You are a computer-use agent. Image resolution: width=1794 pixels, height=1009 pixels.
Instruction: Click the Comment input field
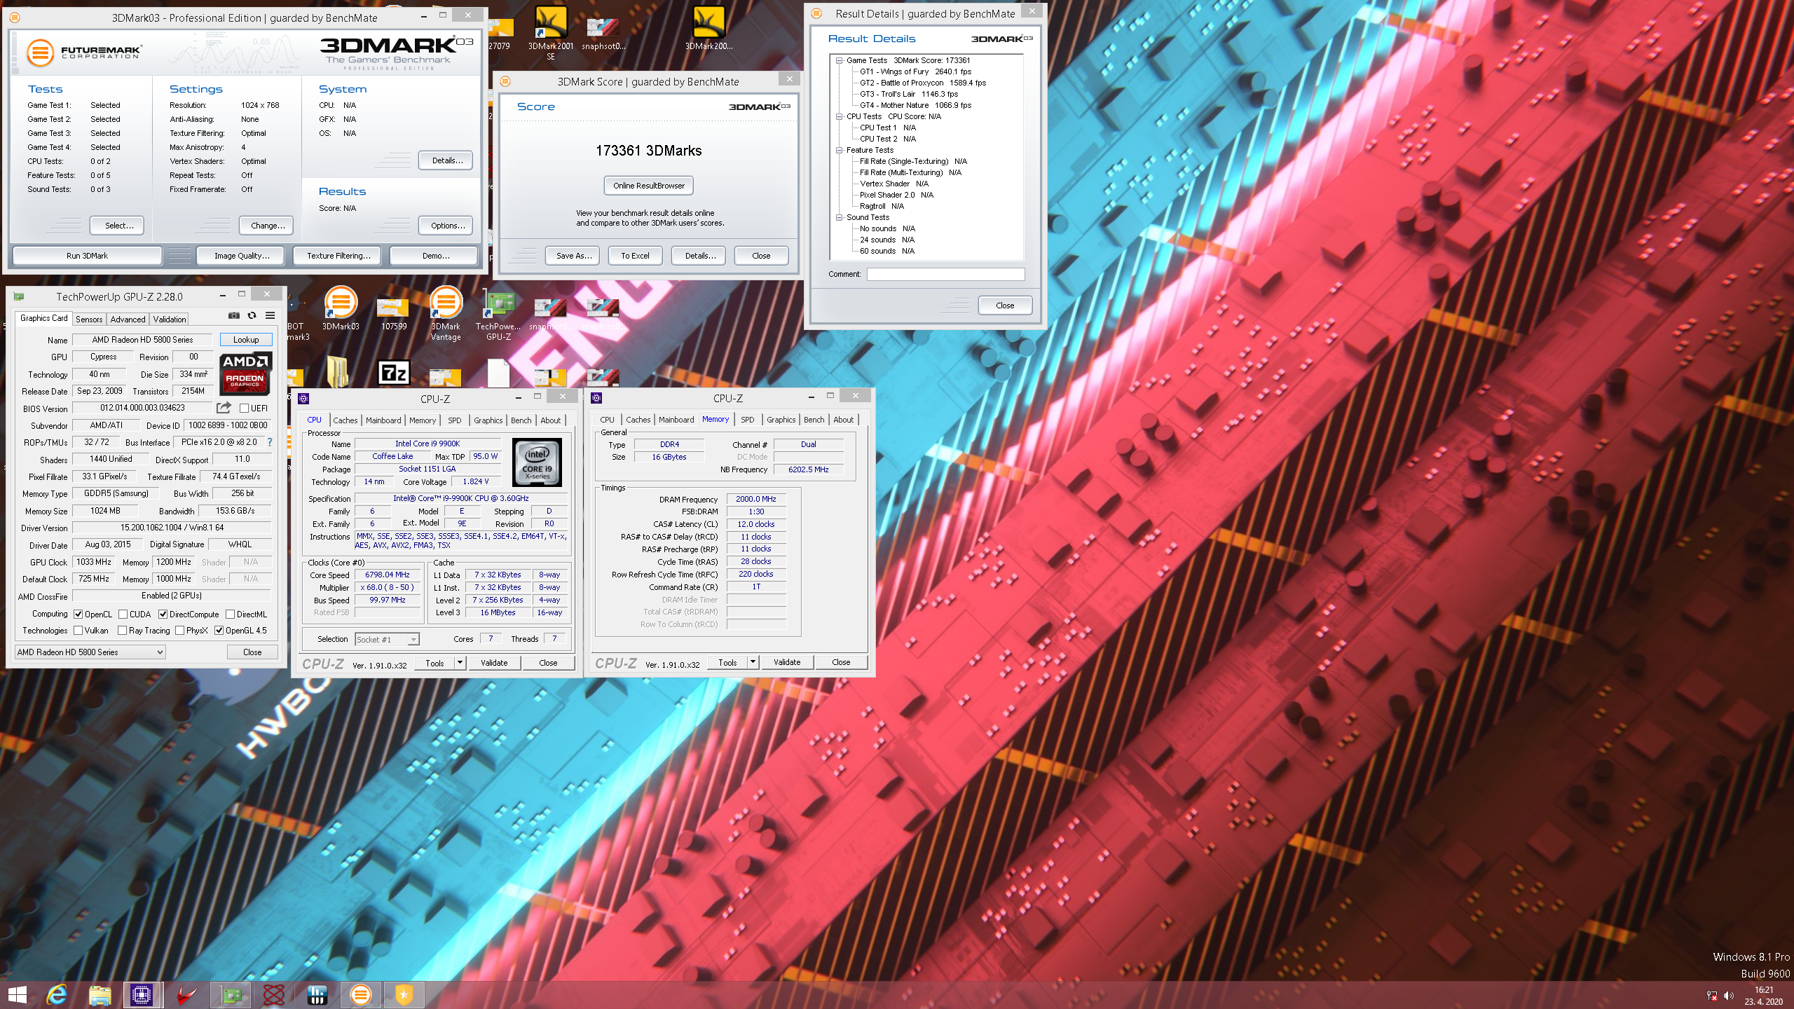tap(945, 274)
